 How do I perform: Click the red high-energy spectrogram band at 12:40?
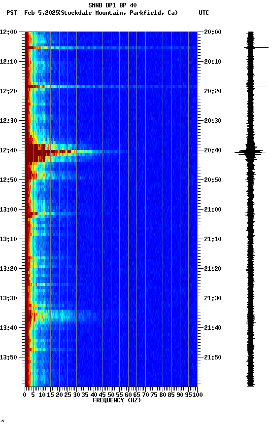click(48, 151)
